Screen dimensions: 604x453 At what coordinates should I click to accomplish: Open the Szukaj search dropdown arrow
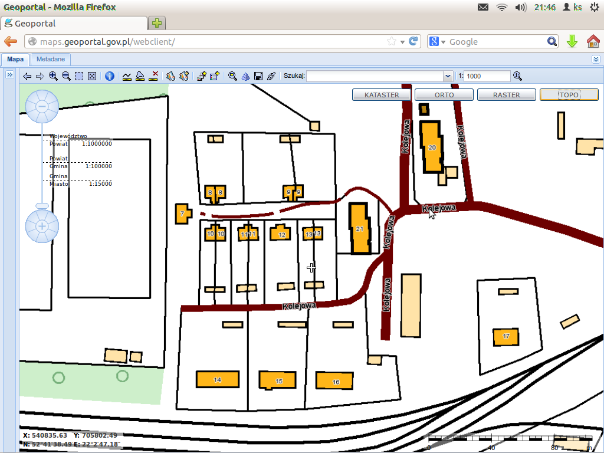coord(448,76)
